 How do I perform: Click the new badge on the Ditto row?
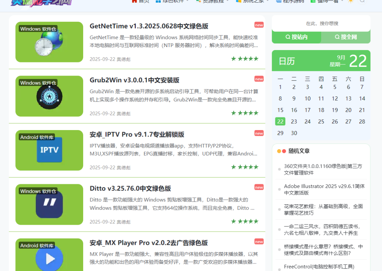click(x=259, y=187)
